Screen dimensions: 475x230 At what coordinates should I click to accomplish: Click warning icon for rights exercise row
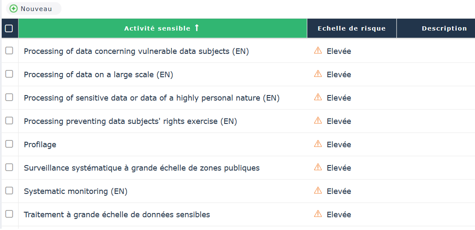pyautogui.click(x=318, y=121)
